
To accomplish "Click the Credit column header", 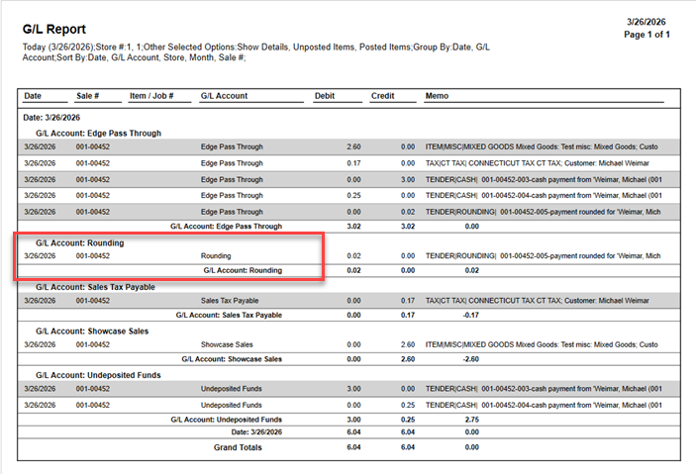I will click(x=382, y=96).
